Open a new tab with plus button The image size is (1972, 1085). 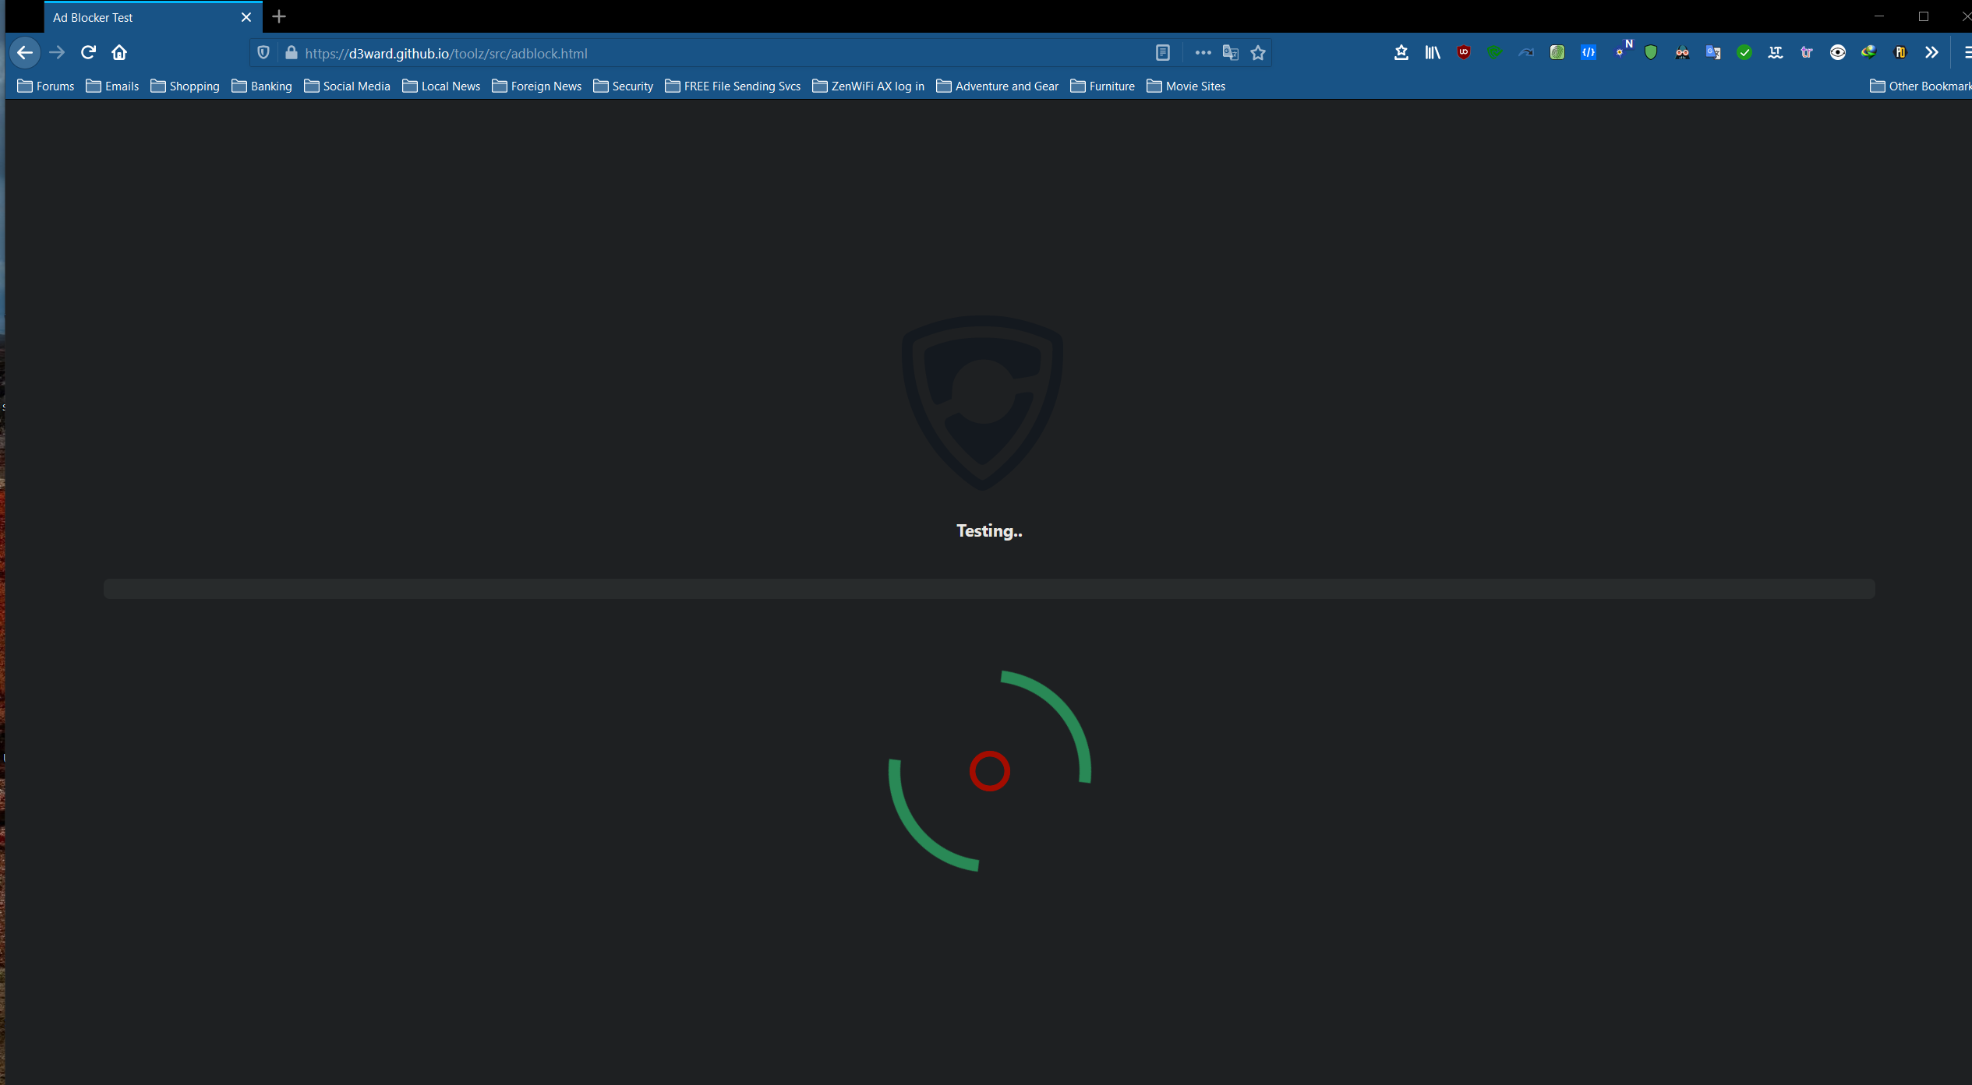click(279, 17)
